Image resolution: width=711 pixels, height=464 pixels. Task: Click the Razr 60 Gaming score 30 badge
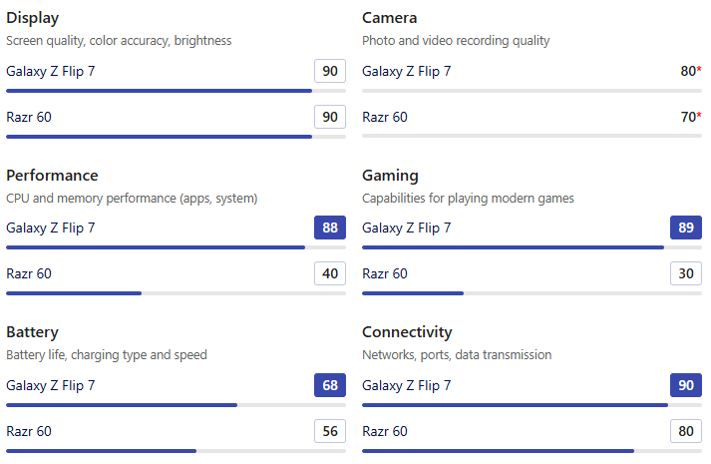(x=686, y=273)
